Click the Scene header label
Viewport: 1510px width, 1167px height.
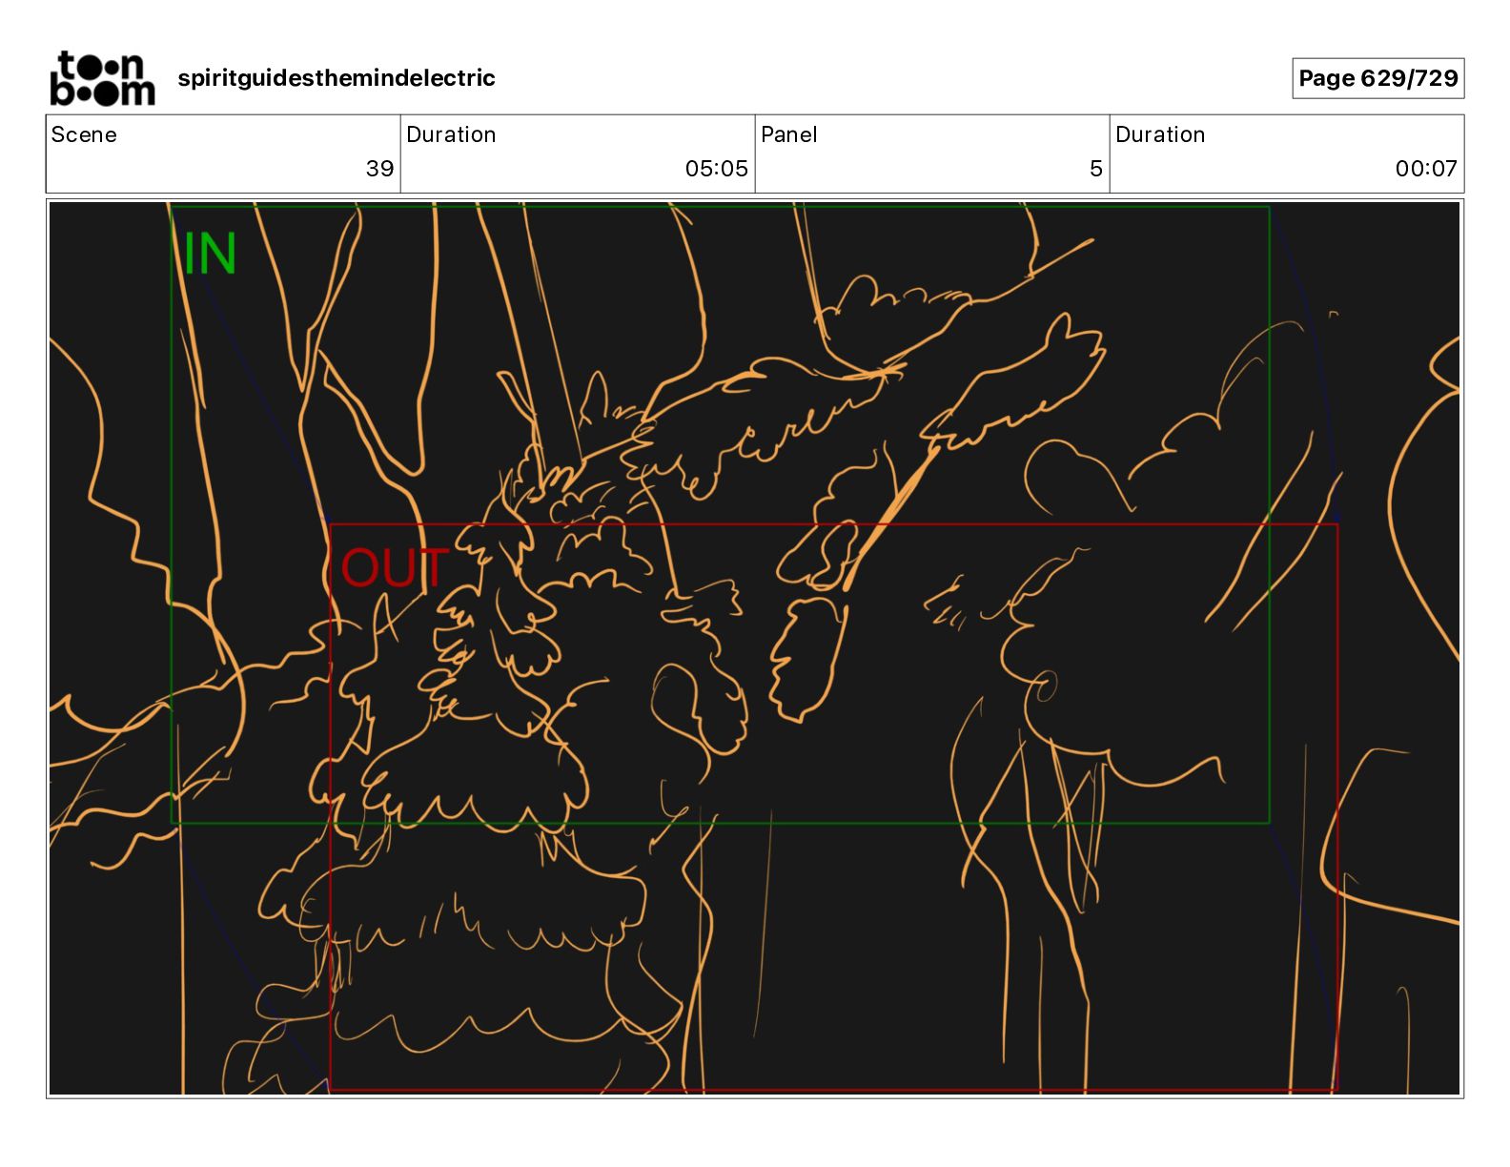tap(84, 134)
